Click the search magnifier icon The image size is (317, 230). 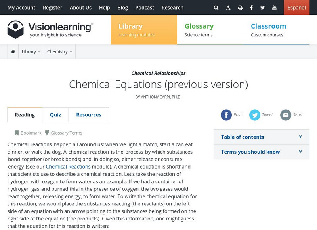pyautogui.click(x=216, y=8)
